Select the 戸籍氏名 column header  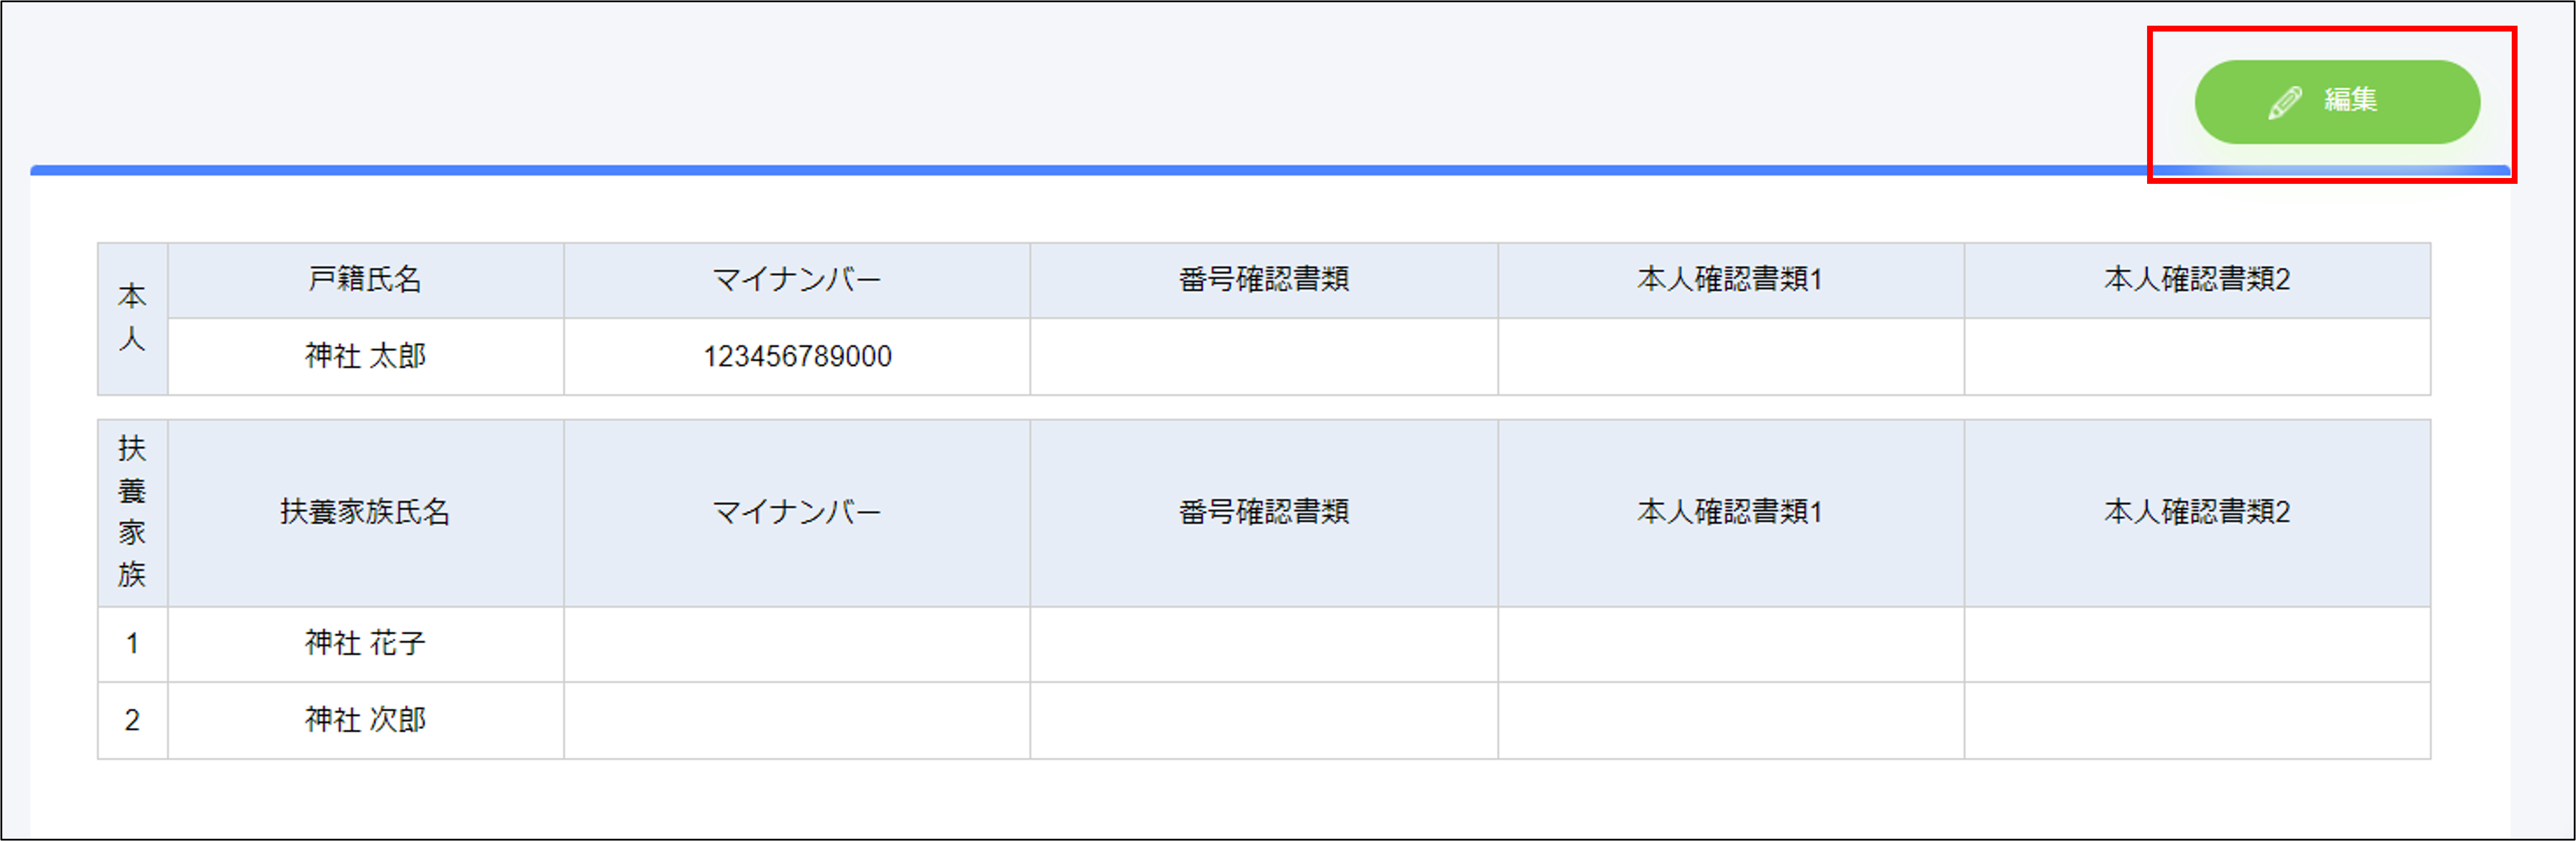(x=365, y=280)
